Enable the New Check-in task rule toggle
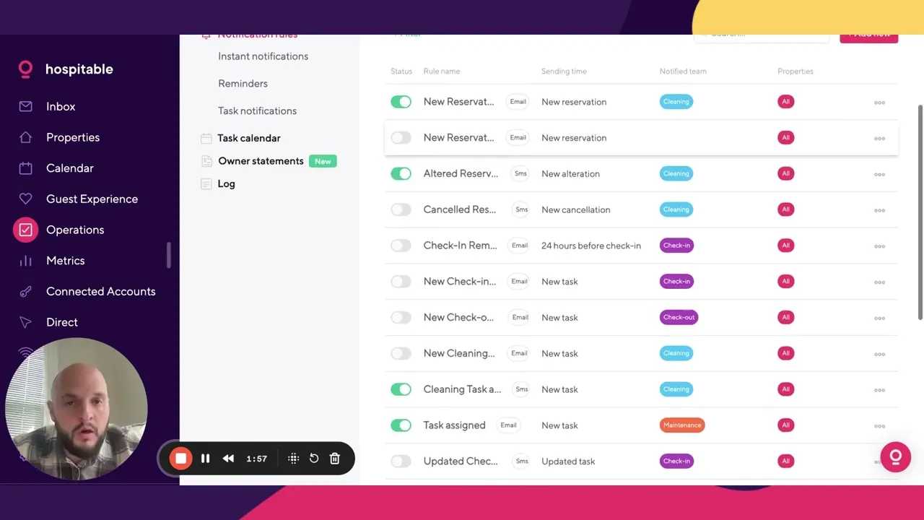The image size is (924, 520). [401, 282]
